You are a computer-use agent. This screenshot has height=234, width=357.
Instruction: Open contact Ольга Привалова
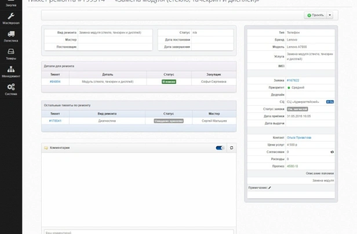tap(299, 138)
